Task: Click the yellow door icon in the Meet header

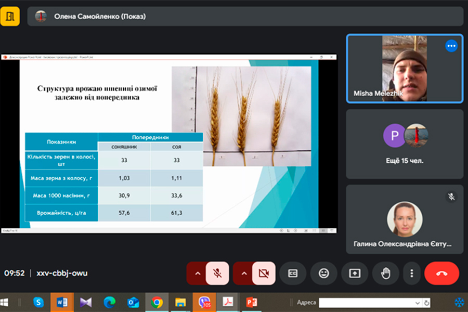Action: click(10, 17)
